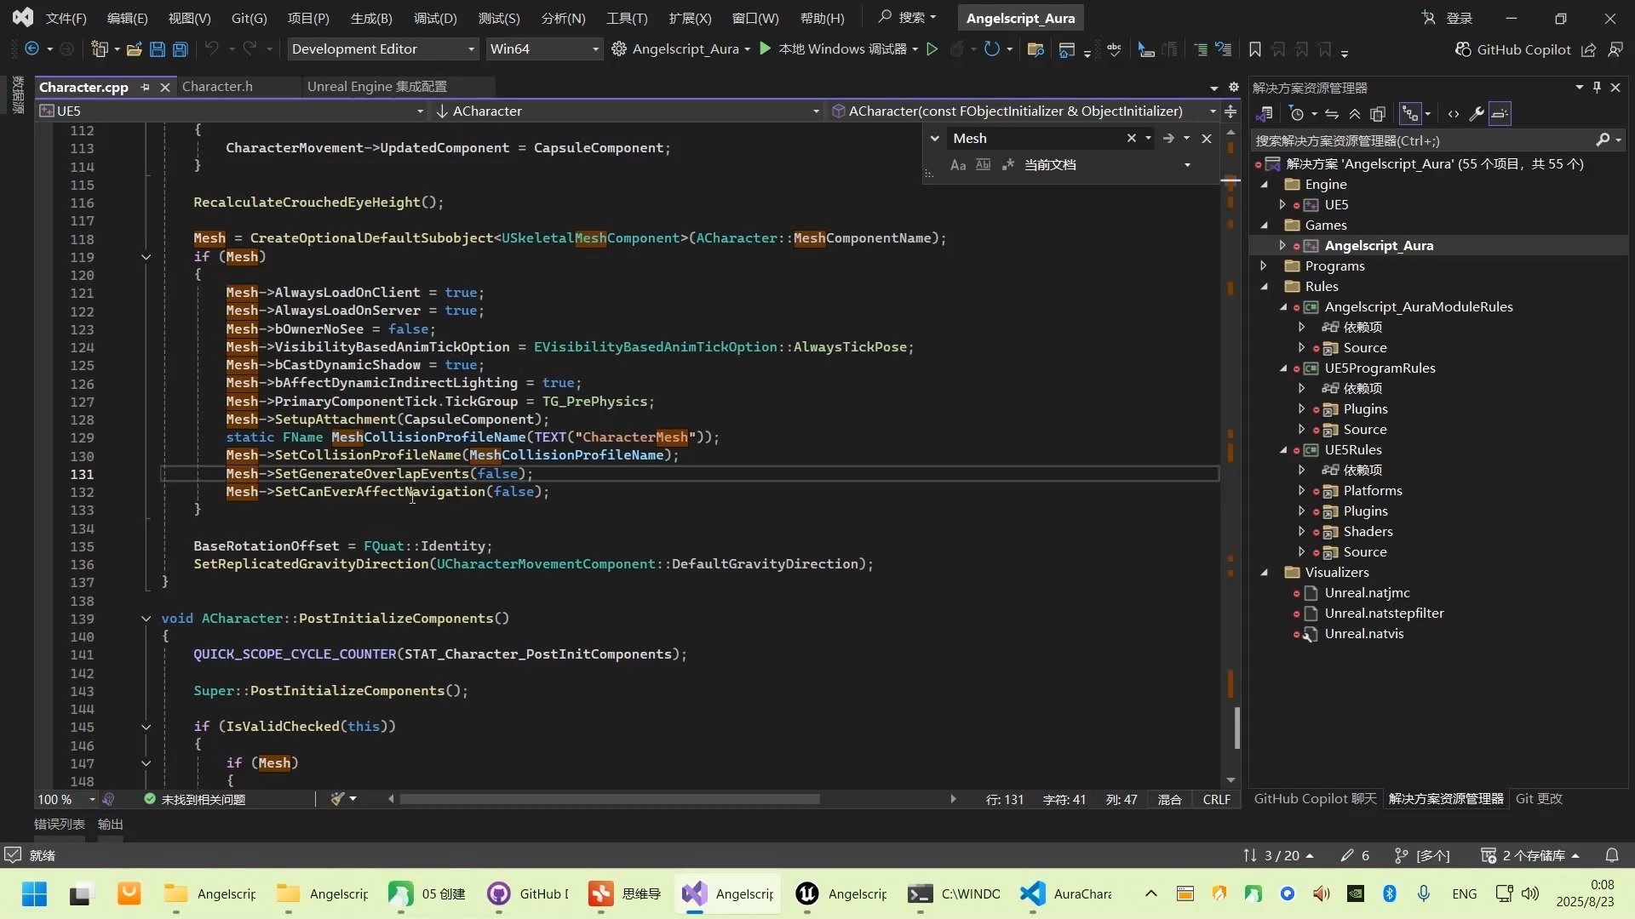1635x919 pixels.
Task: Click the horizontal scrollbar of the code editor
Action: click(609, 799)
